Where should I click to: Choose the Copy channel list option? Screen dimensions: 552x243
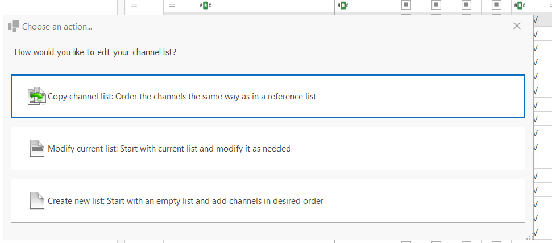(268, 96)
